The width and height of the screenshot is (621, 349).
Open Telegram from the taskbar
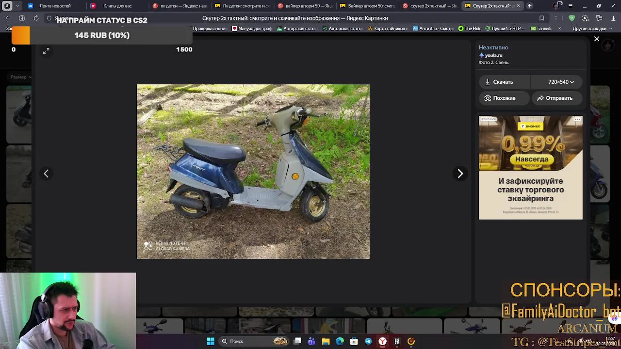[368, 341]
